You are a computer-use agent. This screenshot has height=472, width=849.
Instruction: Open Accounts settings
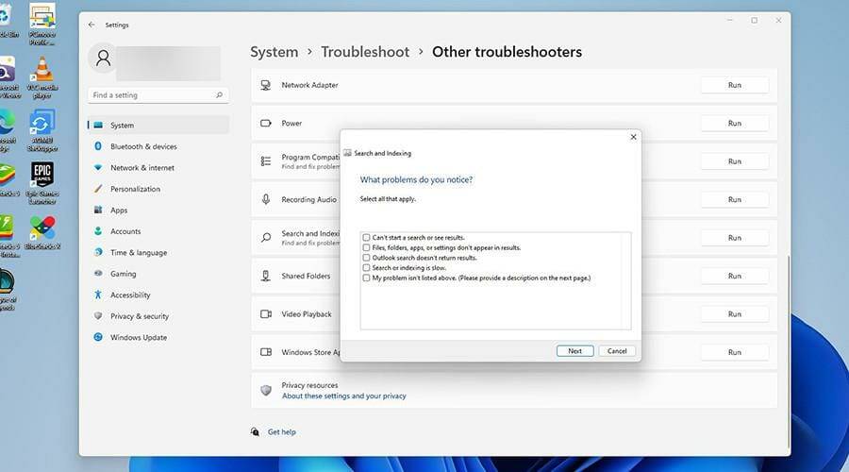[158, 231]
